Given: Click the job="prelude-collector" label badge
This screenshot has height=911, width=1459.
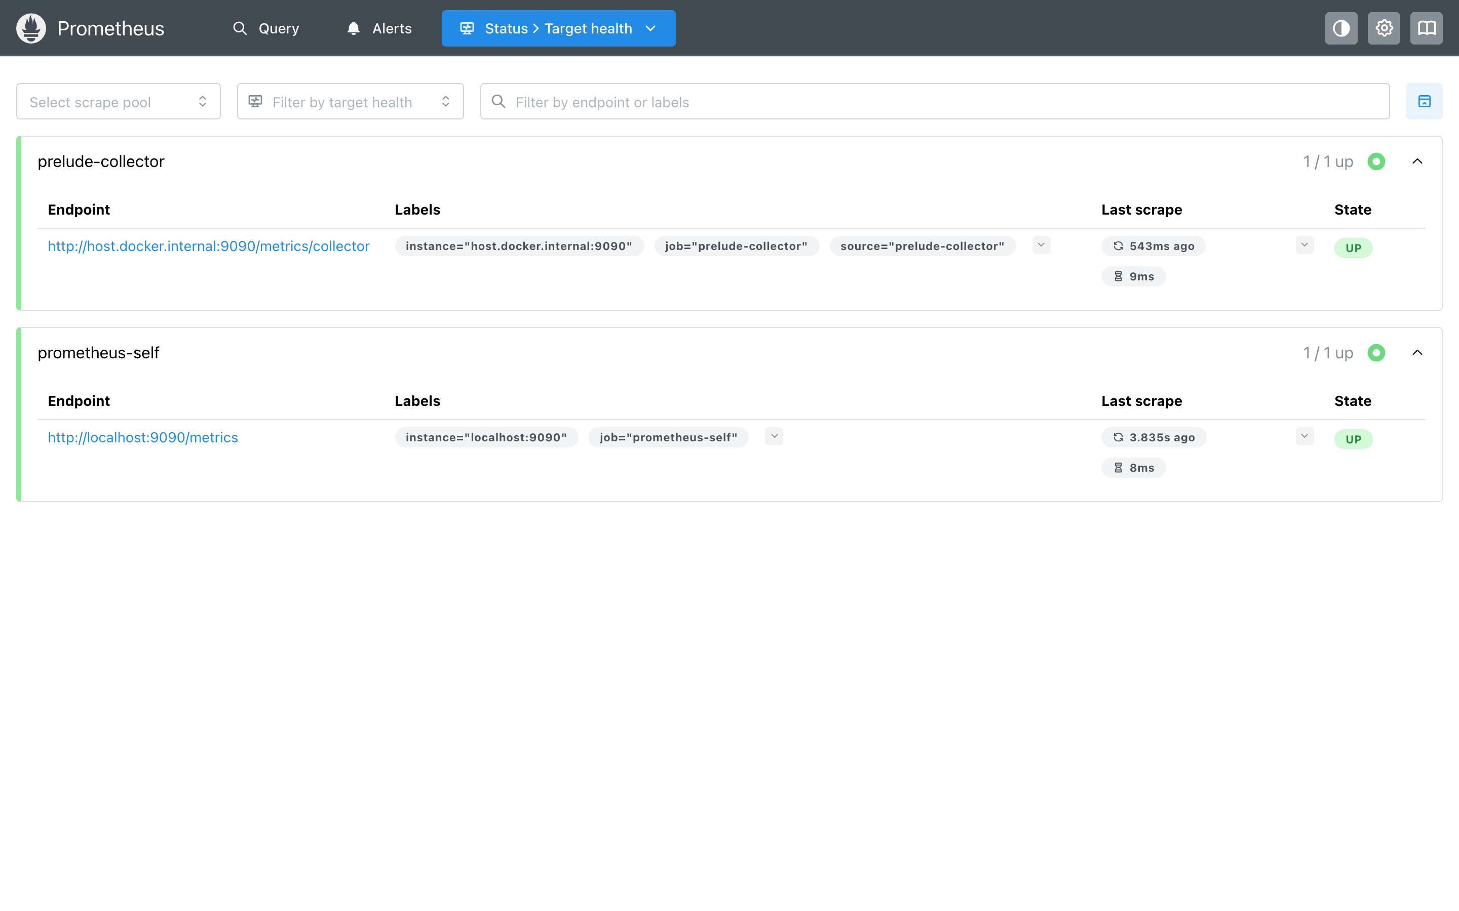Looking at the screenshot, I should (736, 246).
